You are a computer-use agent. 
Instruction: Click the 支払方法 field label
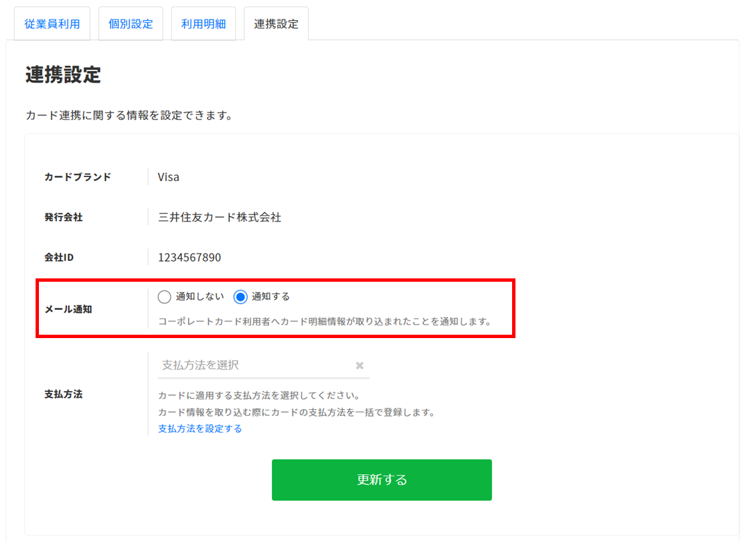pyautogui.click(x=63, y=394)
